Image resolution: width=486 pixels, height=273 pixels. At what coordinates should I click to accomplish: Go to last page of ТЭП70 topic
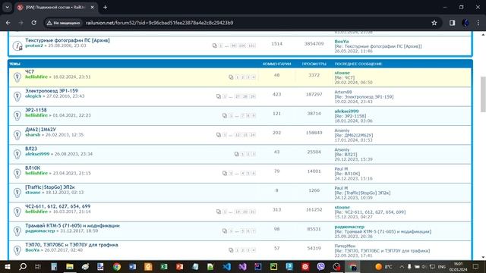pyautogui.click(x=254, y=250)
